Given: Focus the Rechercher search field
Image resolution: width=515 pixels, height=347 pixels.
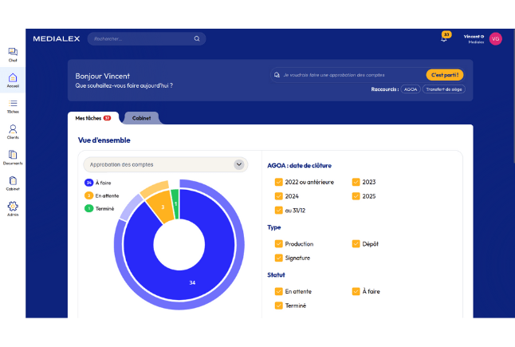Looking at the screenshot, I should [x=140, y=38].
